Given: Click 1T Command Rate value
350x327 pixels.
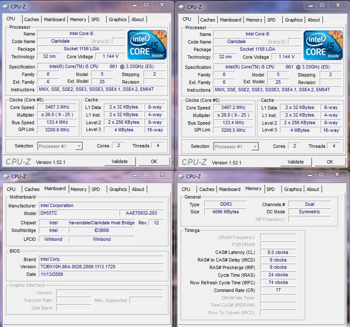Looking at the screenshot, I should [278, 290].
